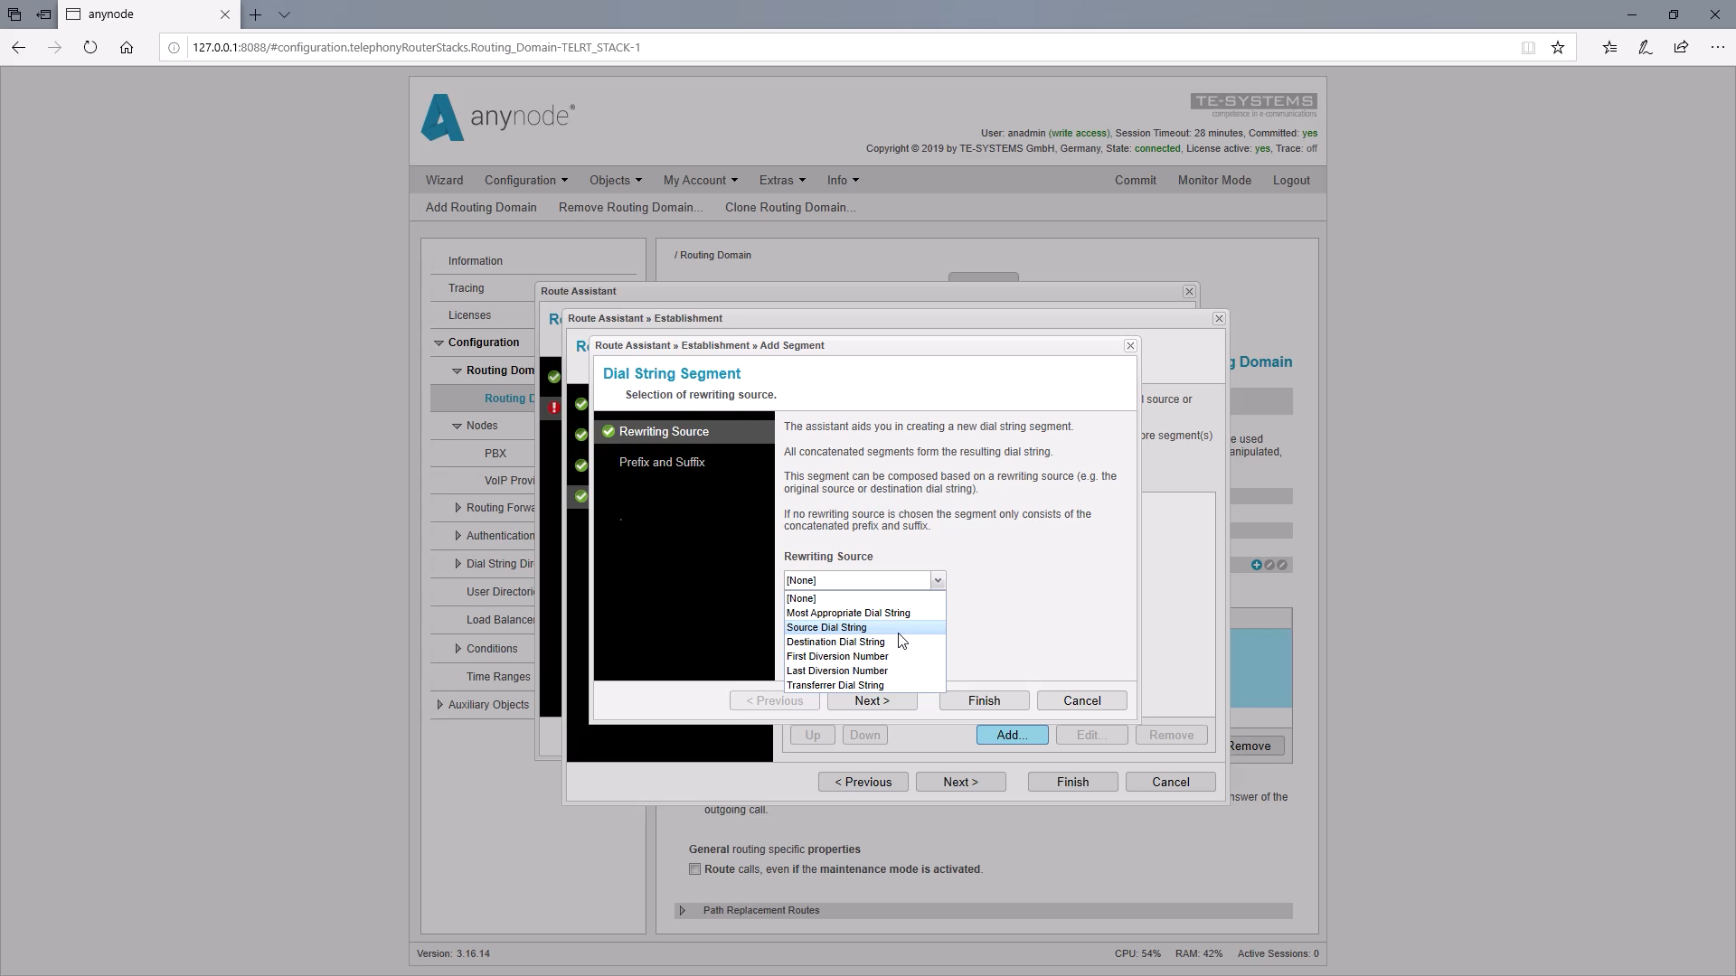Image resolution: width=1736 pixels, height=976 pixels.
Task: Open reading view icon
Action: 1528,48
